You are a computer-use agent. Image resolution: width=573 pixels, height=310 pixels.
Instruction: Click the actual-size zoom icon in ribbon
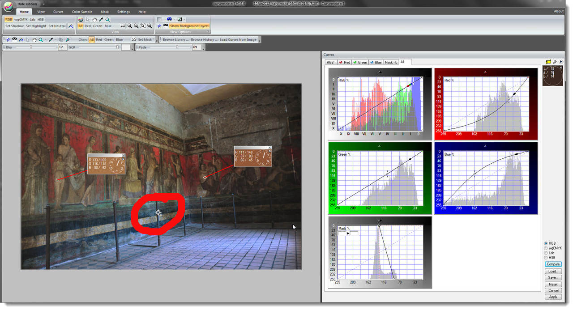150,26
